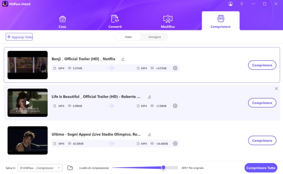Viewport: 283px width, 174px height.
Task: Click the Benji _ Official Trailer title
Action: (x=83, y=59)
